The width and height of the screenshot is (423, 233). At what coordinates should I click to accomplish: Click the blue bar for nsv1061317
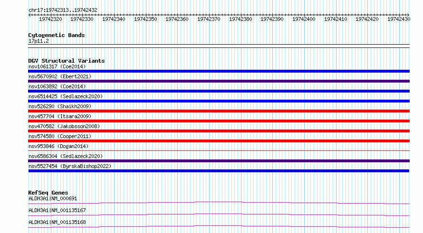pyautogui.click(x=219, y=71)
